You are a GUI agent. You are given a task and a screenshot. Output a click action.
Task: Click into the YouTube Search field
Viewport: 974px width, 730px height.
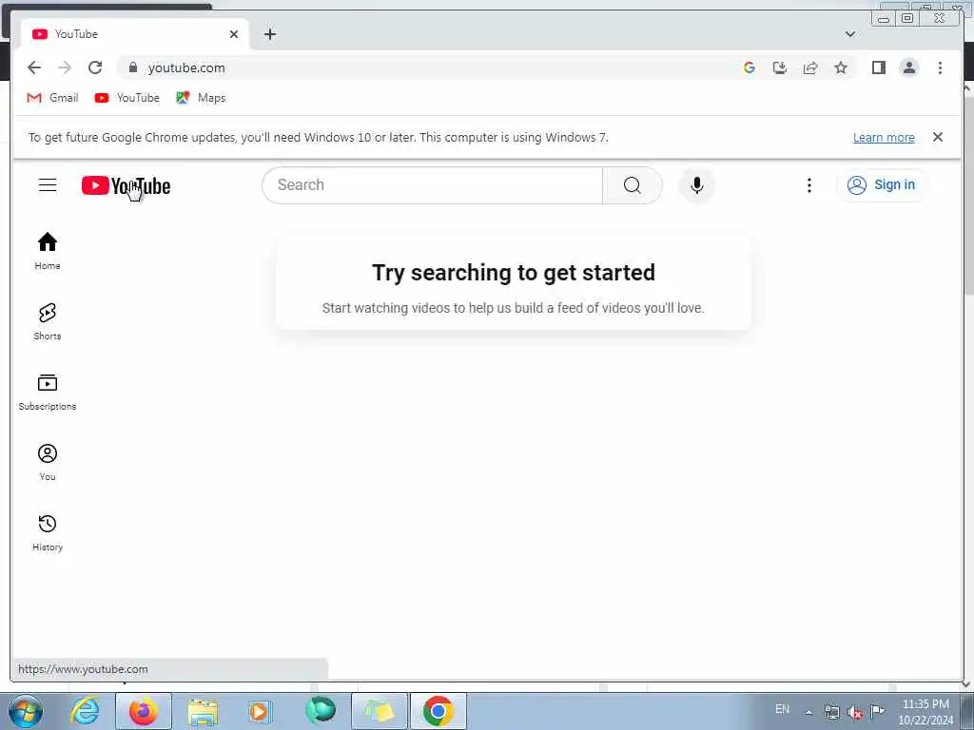point(433,185)
